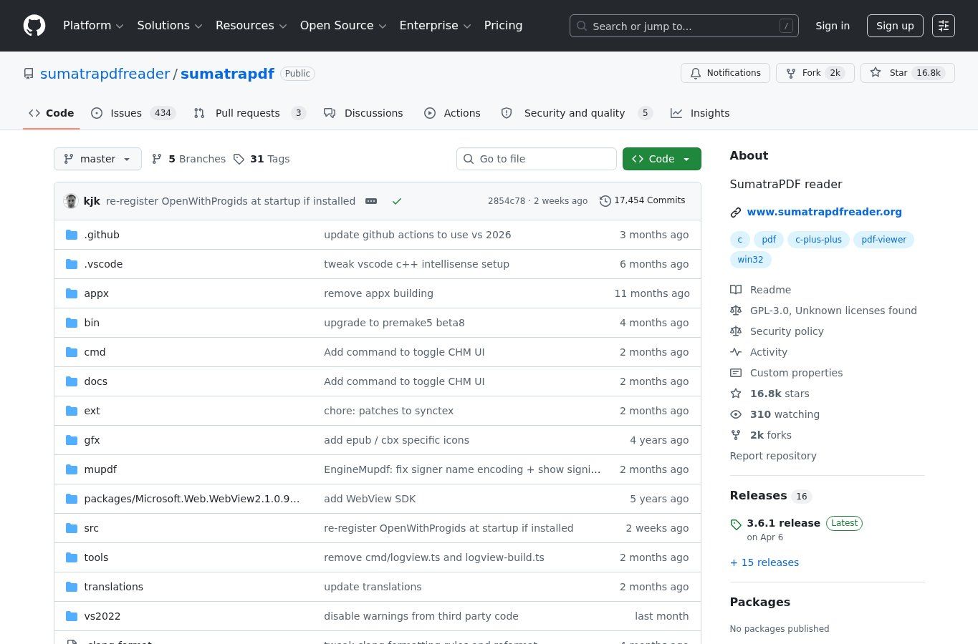Open the green Code dropdown button

click(661, 159)
